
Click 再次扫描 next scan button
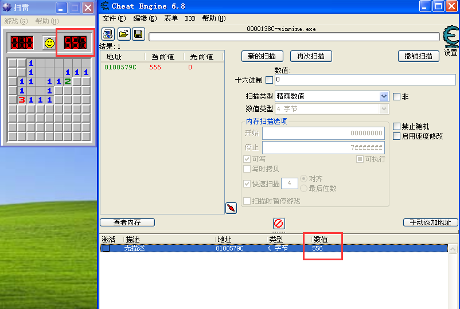(x=311, y=56)
